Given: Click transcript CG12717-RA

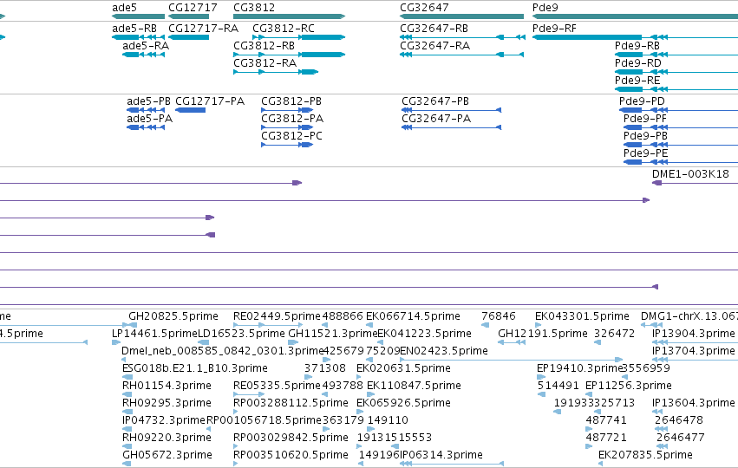Looking at the screenshot, I should 203,29.
